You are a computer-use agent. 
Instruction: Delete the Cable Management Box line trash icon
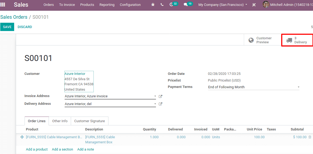click(310, 137)
